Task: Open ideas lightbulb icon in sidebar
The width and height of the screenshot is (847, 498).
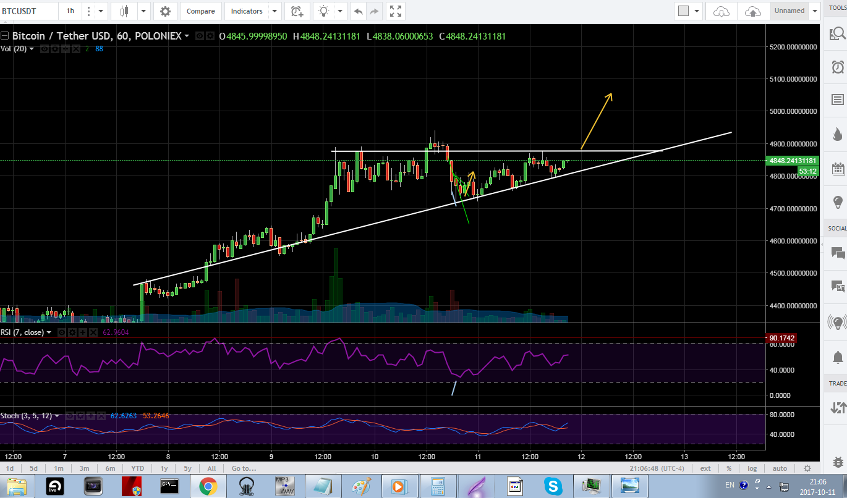Action: (838, 202)
